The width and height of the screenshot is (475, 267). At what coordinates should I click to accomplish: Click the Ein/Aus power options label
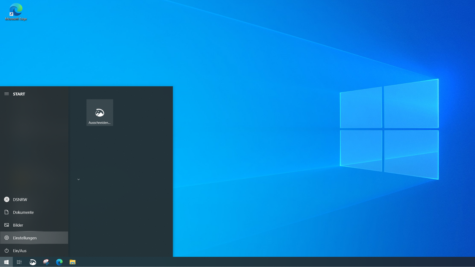tap(20, 251)
